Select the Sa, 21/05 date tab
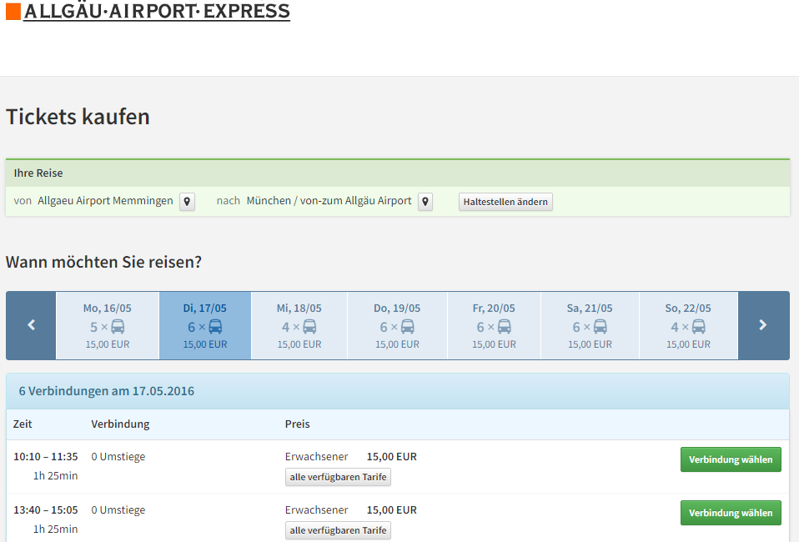 590,325
